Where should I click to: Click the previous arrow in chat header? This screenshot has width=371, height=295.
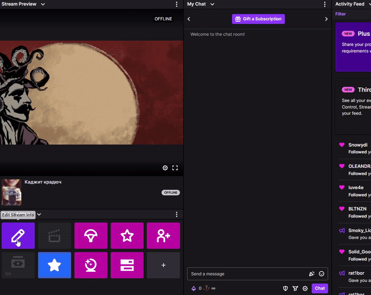[x=189, y=19]
